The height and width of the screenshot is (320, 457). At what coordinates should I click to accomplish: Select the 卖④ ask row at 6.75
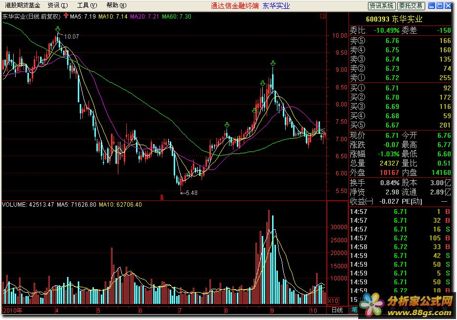click(x=400, y=50)
